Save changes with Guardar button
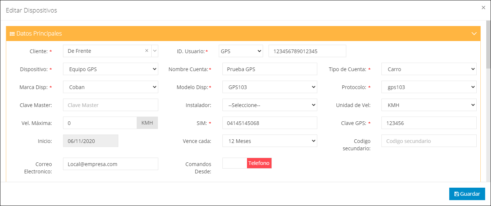This screenshot has width=491, height=206. 467,194
